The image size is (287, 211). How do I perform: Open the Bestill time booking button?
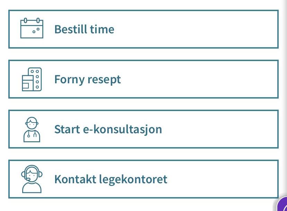pyautogui.click(x=143, y=29)
